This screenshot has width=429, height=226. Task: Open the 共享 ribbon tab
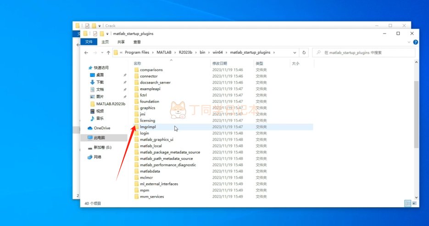point(121,42)
